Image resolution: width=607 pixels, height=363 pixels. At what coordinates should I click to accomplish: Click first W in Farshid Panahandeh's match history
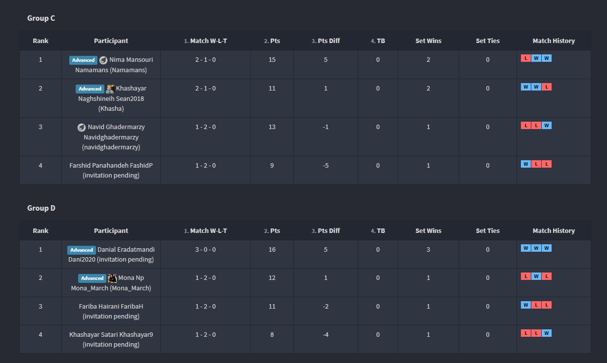click(525, 164)
